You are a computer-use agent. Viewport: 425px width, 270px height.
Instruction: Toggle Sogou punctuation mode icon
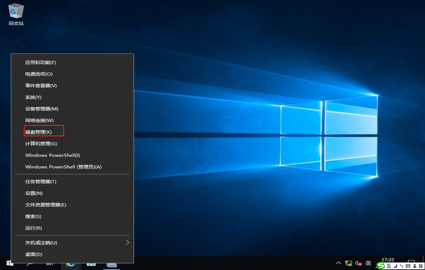[x=402, y=266]
